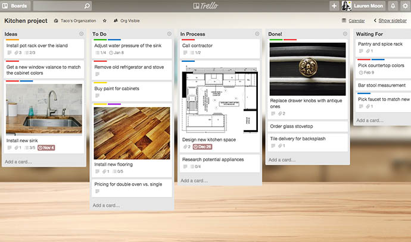Screen dimensions: 411x242
Task: Click attachment badge on drawer knobs card
Action: coord(282,114)
